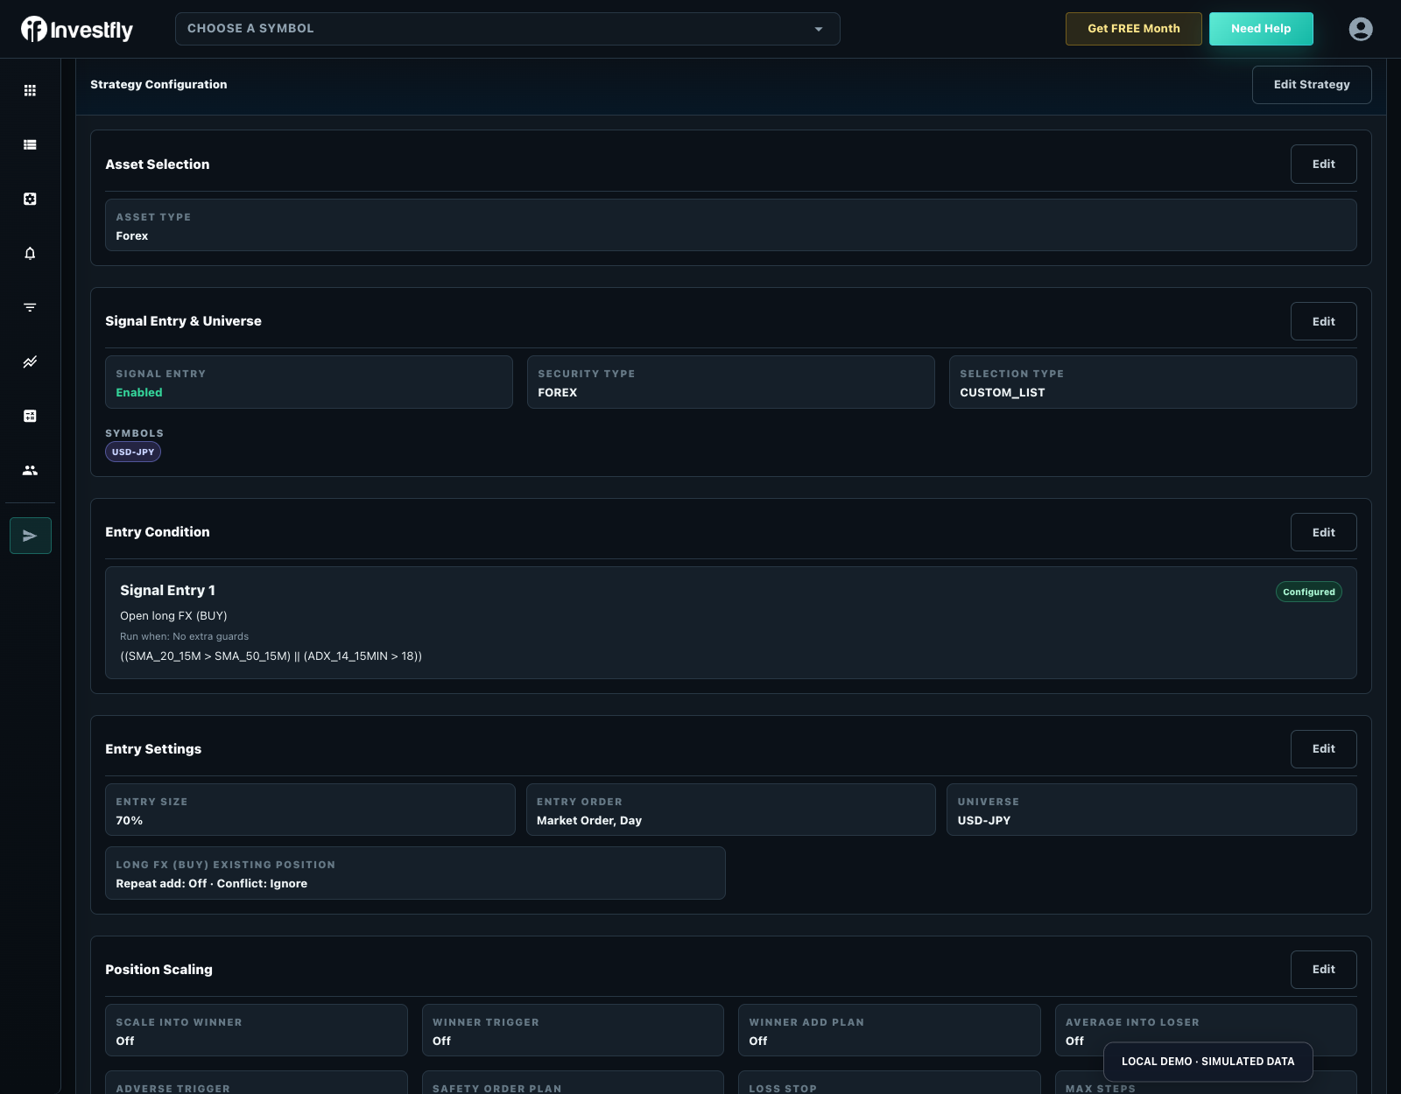
Task: Open the dashboard grid icon in sidebar
Action: coord(30,90)
